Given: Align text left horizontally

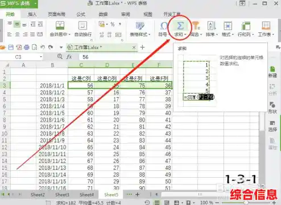Looking at the screenshot, I should [x=9, y=34].
